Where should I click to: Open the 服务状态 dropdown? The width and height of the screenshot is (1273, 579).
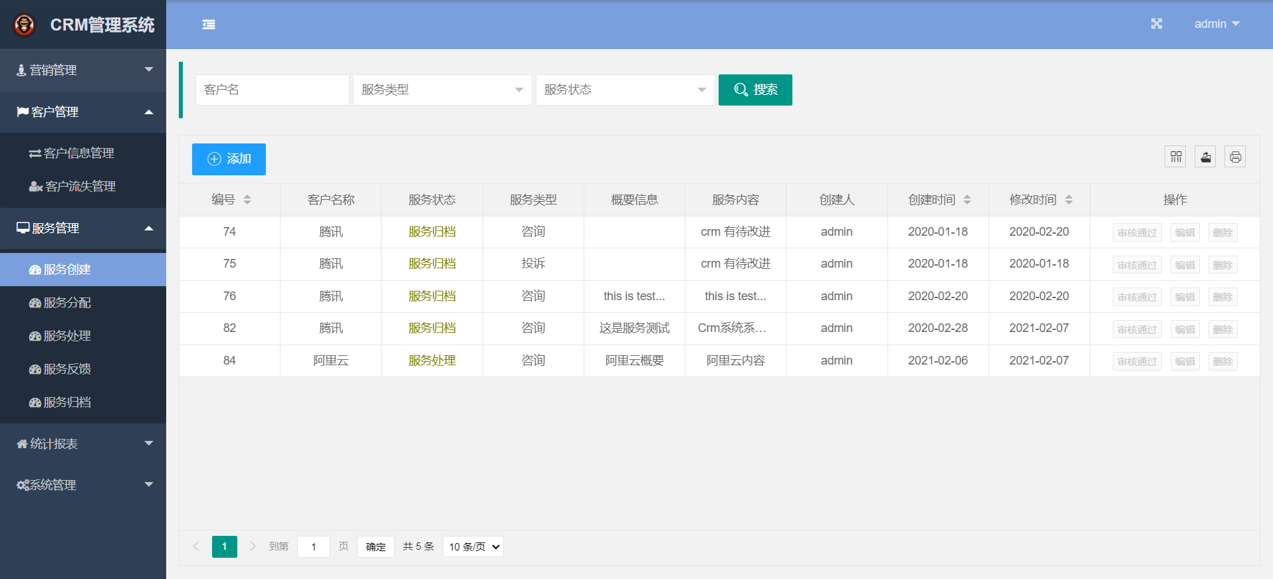pyautogui.click(x=626, y=90)
